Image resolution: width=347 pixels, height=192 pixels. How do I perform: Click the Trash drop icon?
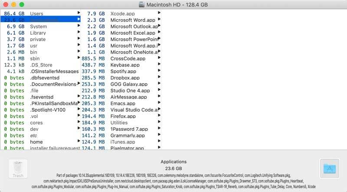coord(18,169)
